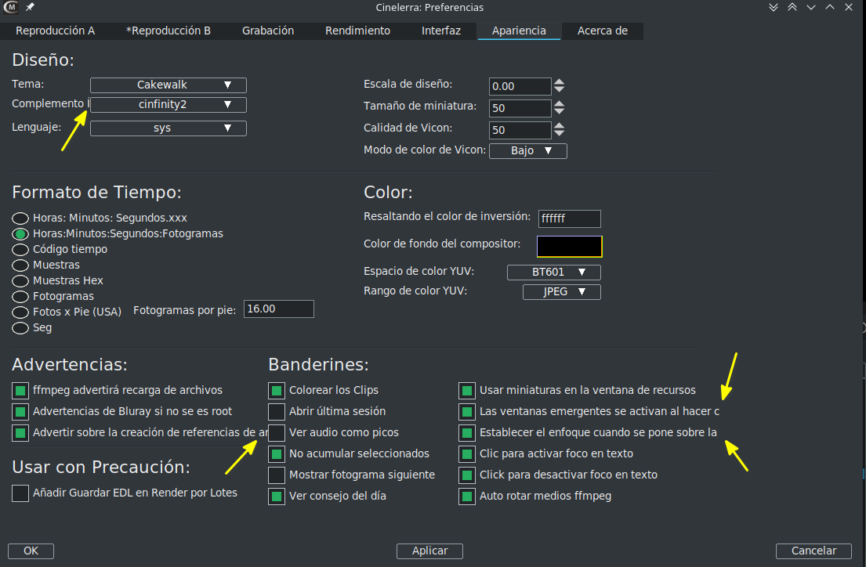Click the title bar double-down arrow icon
This screenshot has height=567, width=866.
click(774, 7)
